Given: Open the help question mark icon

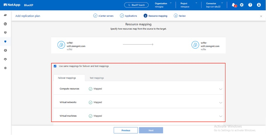Looking at the screenshot, I should [250, 5].
